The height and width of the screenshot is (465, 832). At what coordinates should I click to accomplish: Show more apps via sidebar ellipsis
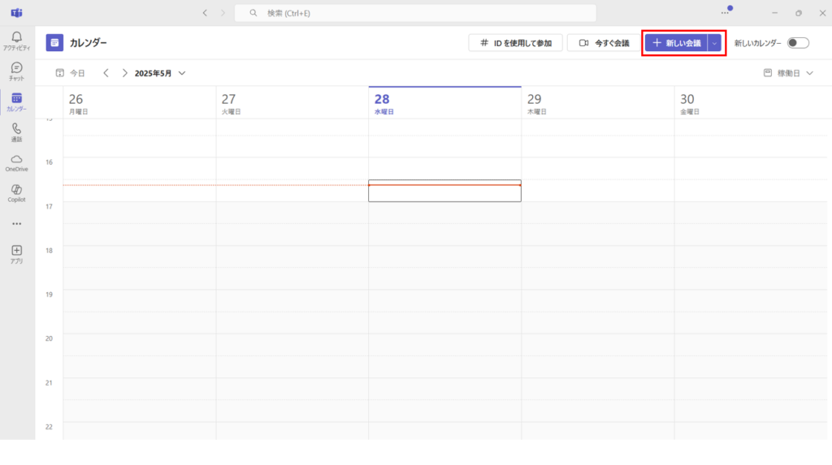click(16, 224)
